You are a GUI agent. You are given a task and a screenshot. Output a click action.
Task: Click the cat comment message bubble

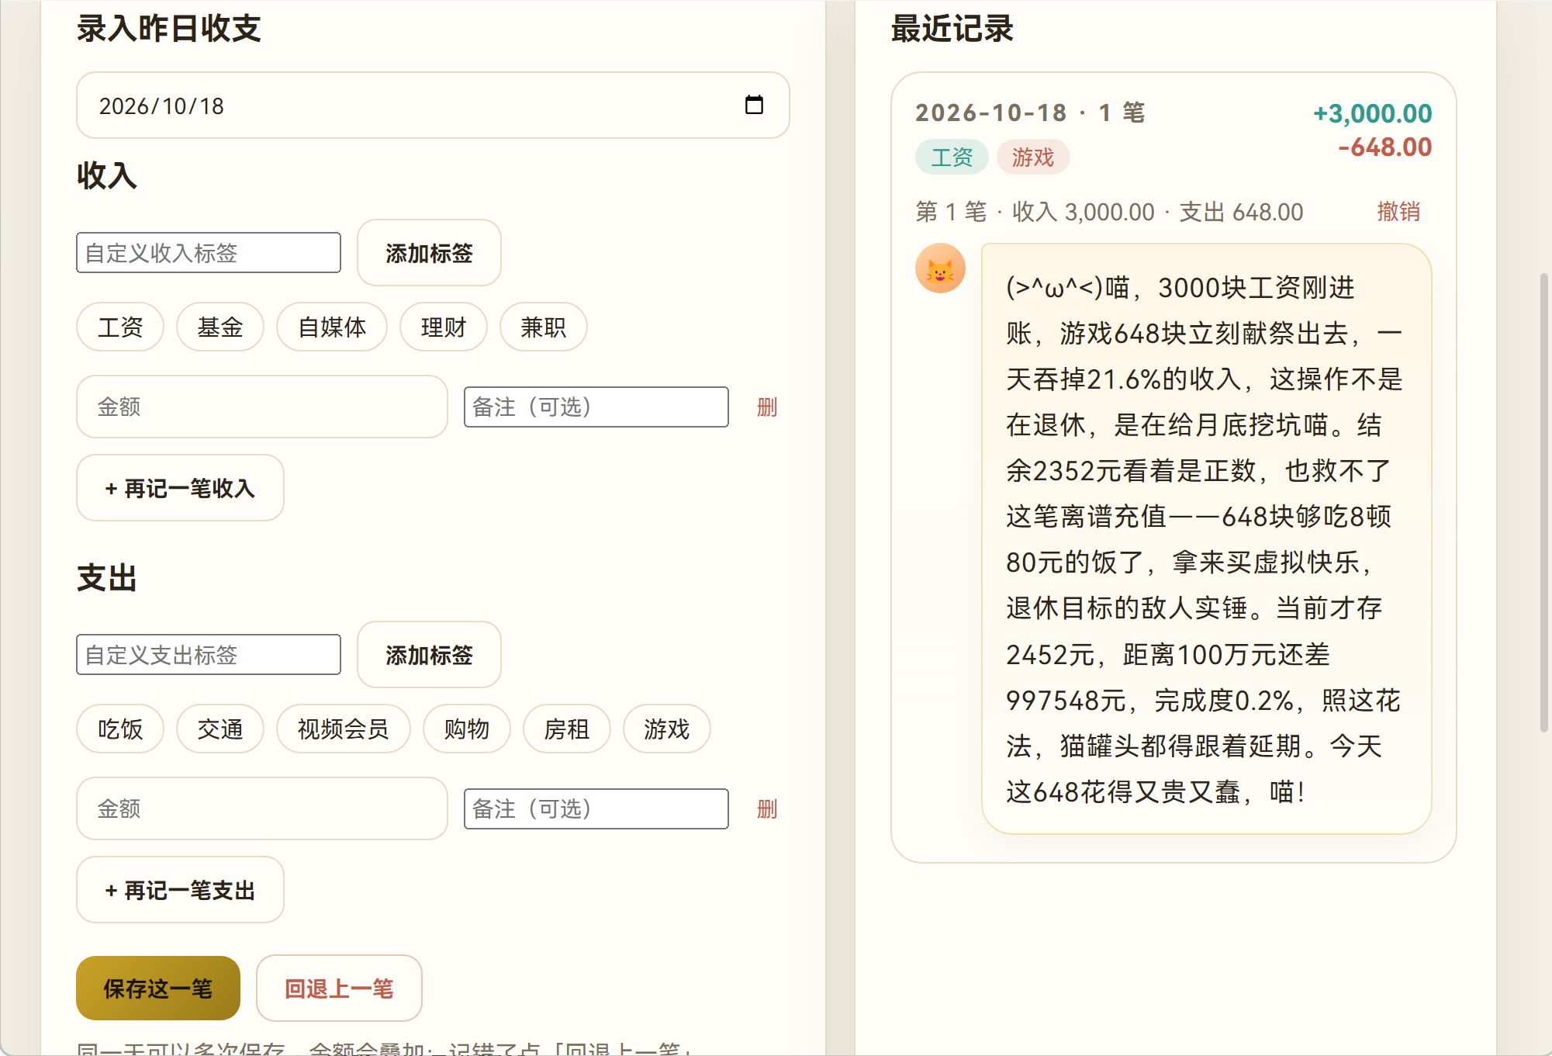click(1206, 539)
